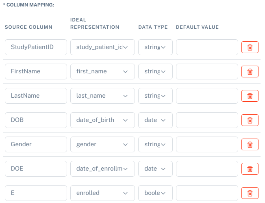Focus default value field for FirstName row
Viewport: 265px width, 203px height.
click(207, 71)
